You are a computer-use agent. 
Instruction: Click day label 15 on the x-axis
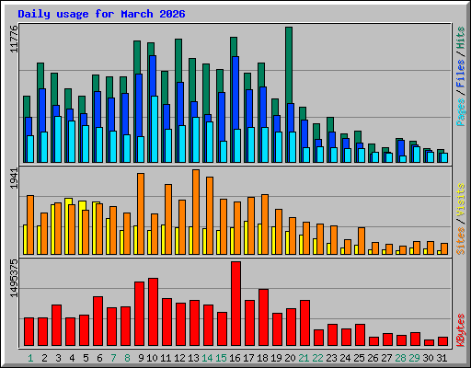pos(221,358)
